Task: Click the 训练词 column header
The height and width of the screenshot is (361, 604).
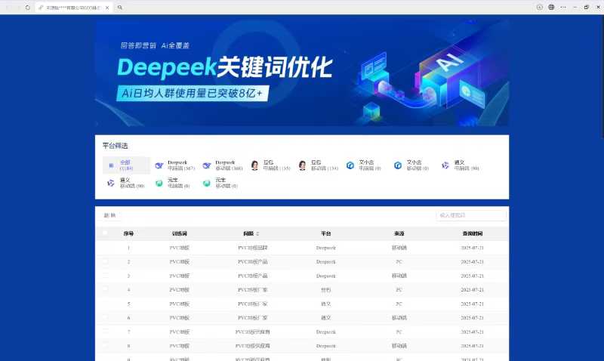Action: (x=180, y=233)
